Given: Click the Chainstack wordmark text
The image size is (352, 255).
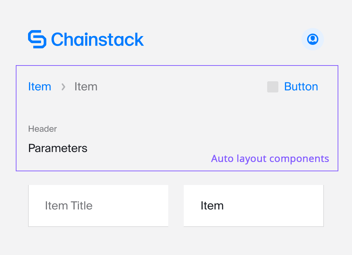Looking at the screenshot, I should [97, 40].
